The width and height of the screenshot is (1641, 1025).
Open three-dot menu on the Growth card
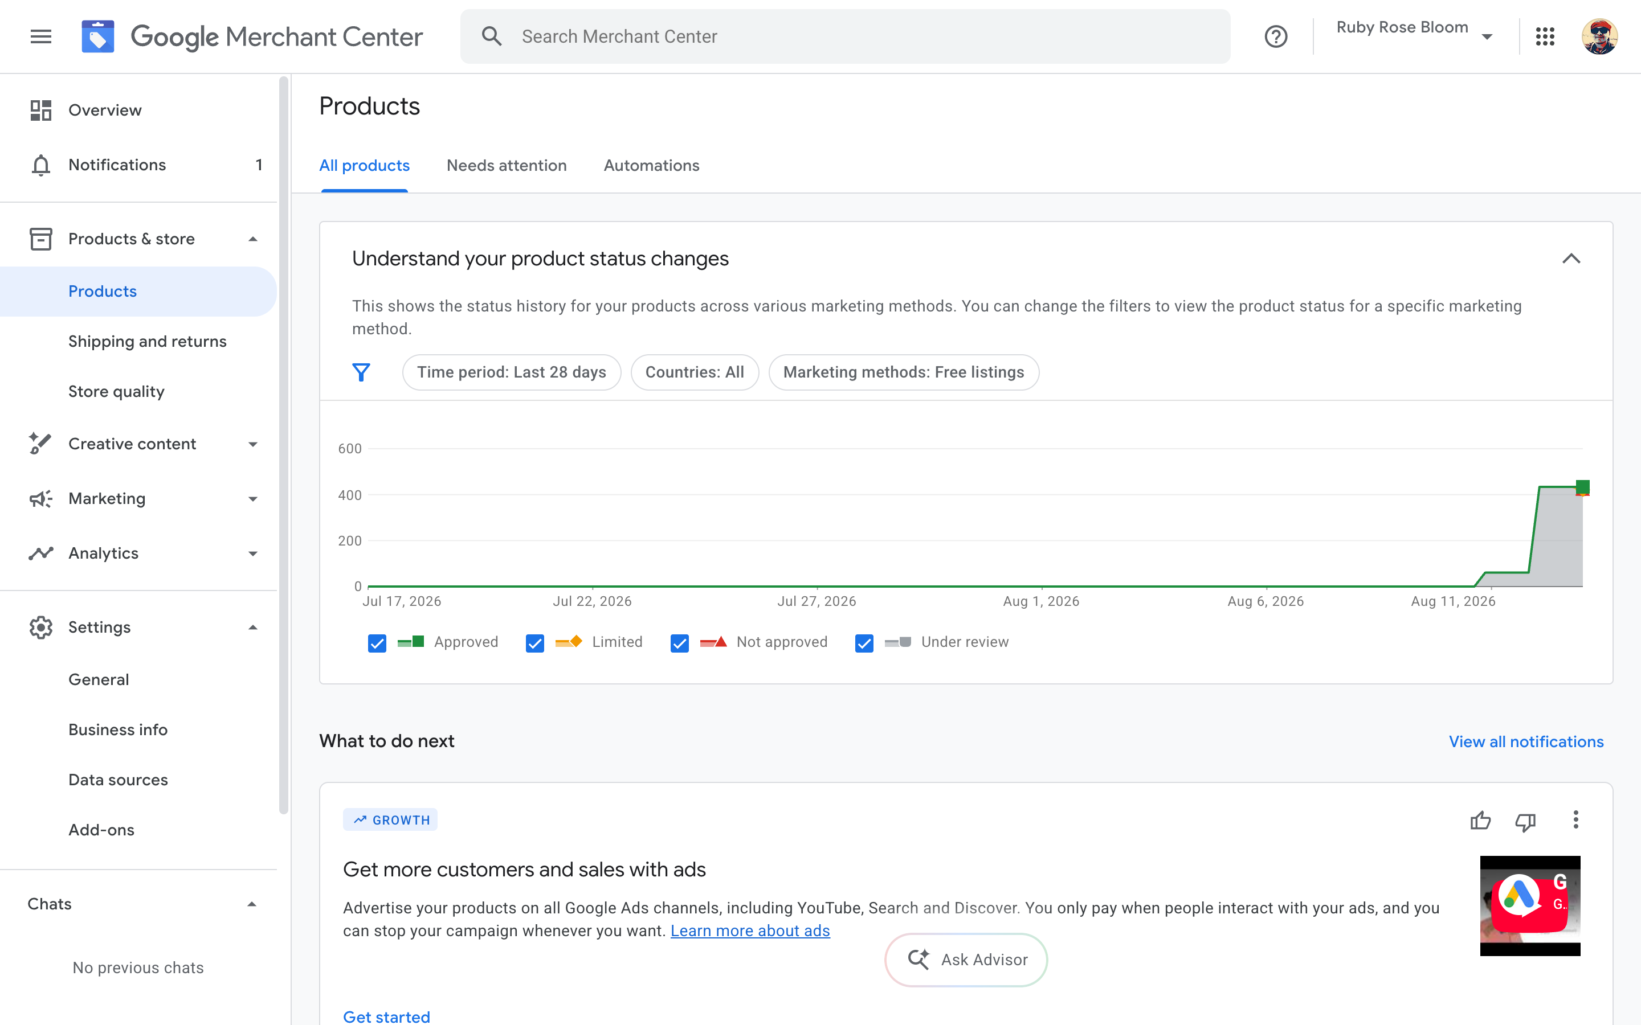tap(1575, 819)
